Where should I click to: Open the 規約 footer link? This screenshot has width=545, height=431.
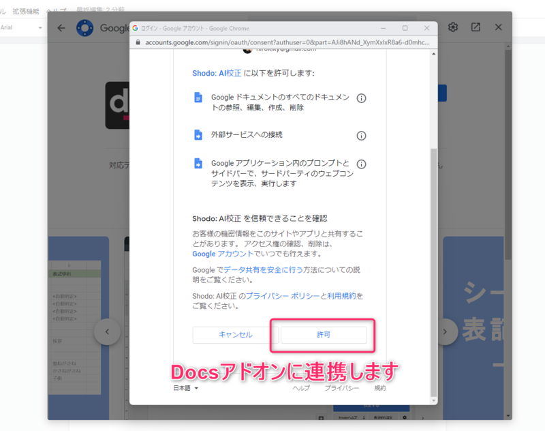point(380,388)
